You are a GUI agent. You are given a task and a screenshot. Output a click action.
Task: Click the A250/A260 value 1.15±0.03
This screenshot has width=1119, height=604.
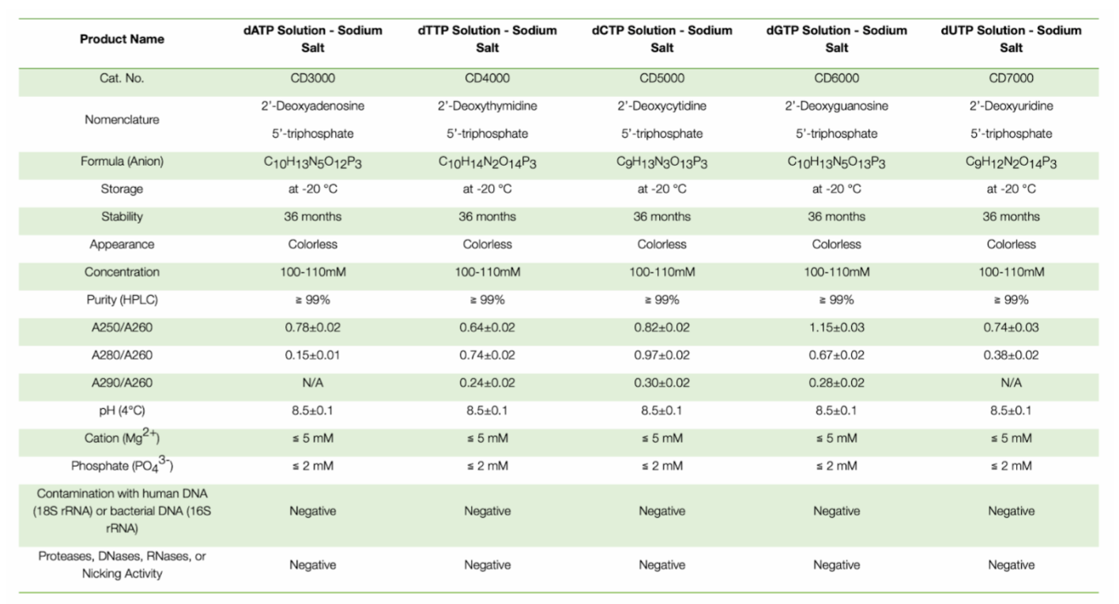coord(837,328)
